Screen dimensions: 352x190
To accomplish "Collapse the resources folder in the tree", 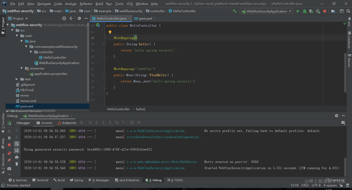I will click(22, 68).
